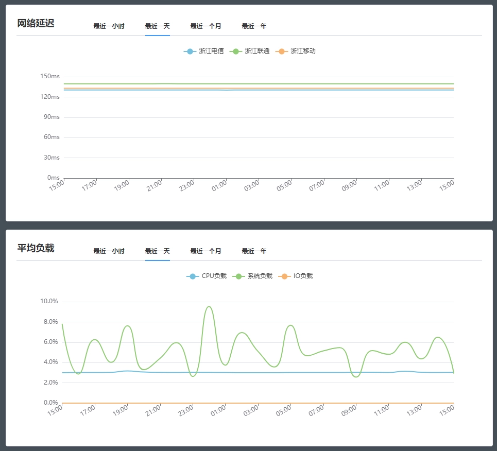This screenshot has height=451, width=497.
Task: Click the 10.0% load axis label
Action: [x=49, y=301]
